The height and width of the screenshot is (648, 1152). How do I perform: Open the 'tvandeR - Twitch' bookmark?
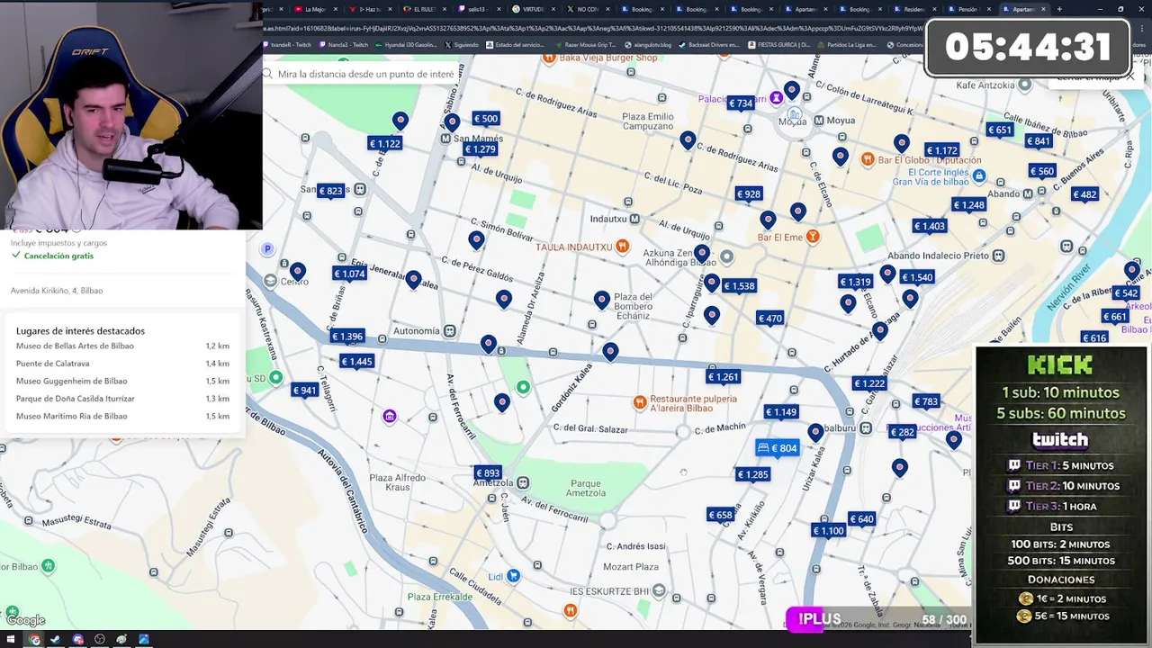click(x=286, y=44)
